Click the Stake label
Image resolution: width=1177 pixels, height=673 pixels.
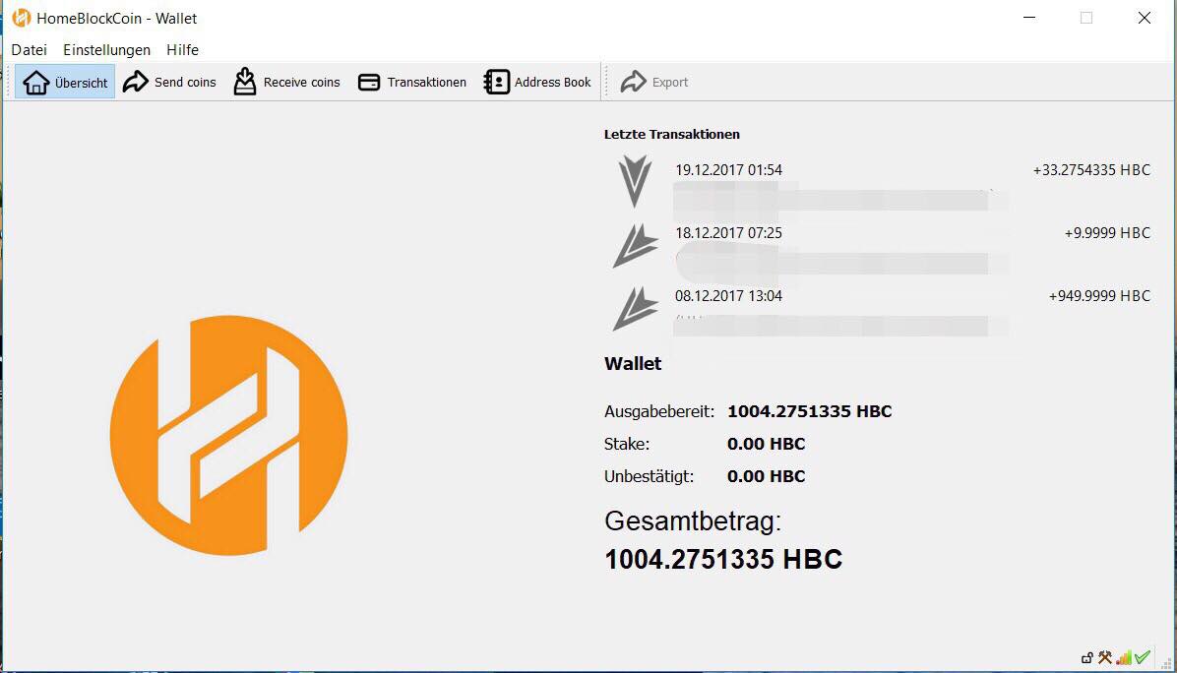tap(627, 444)
